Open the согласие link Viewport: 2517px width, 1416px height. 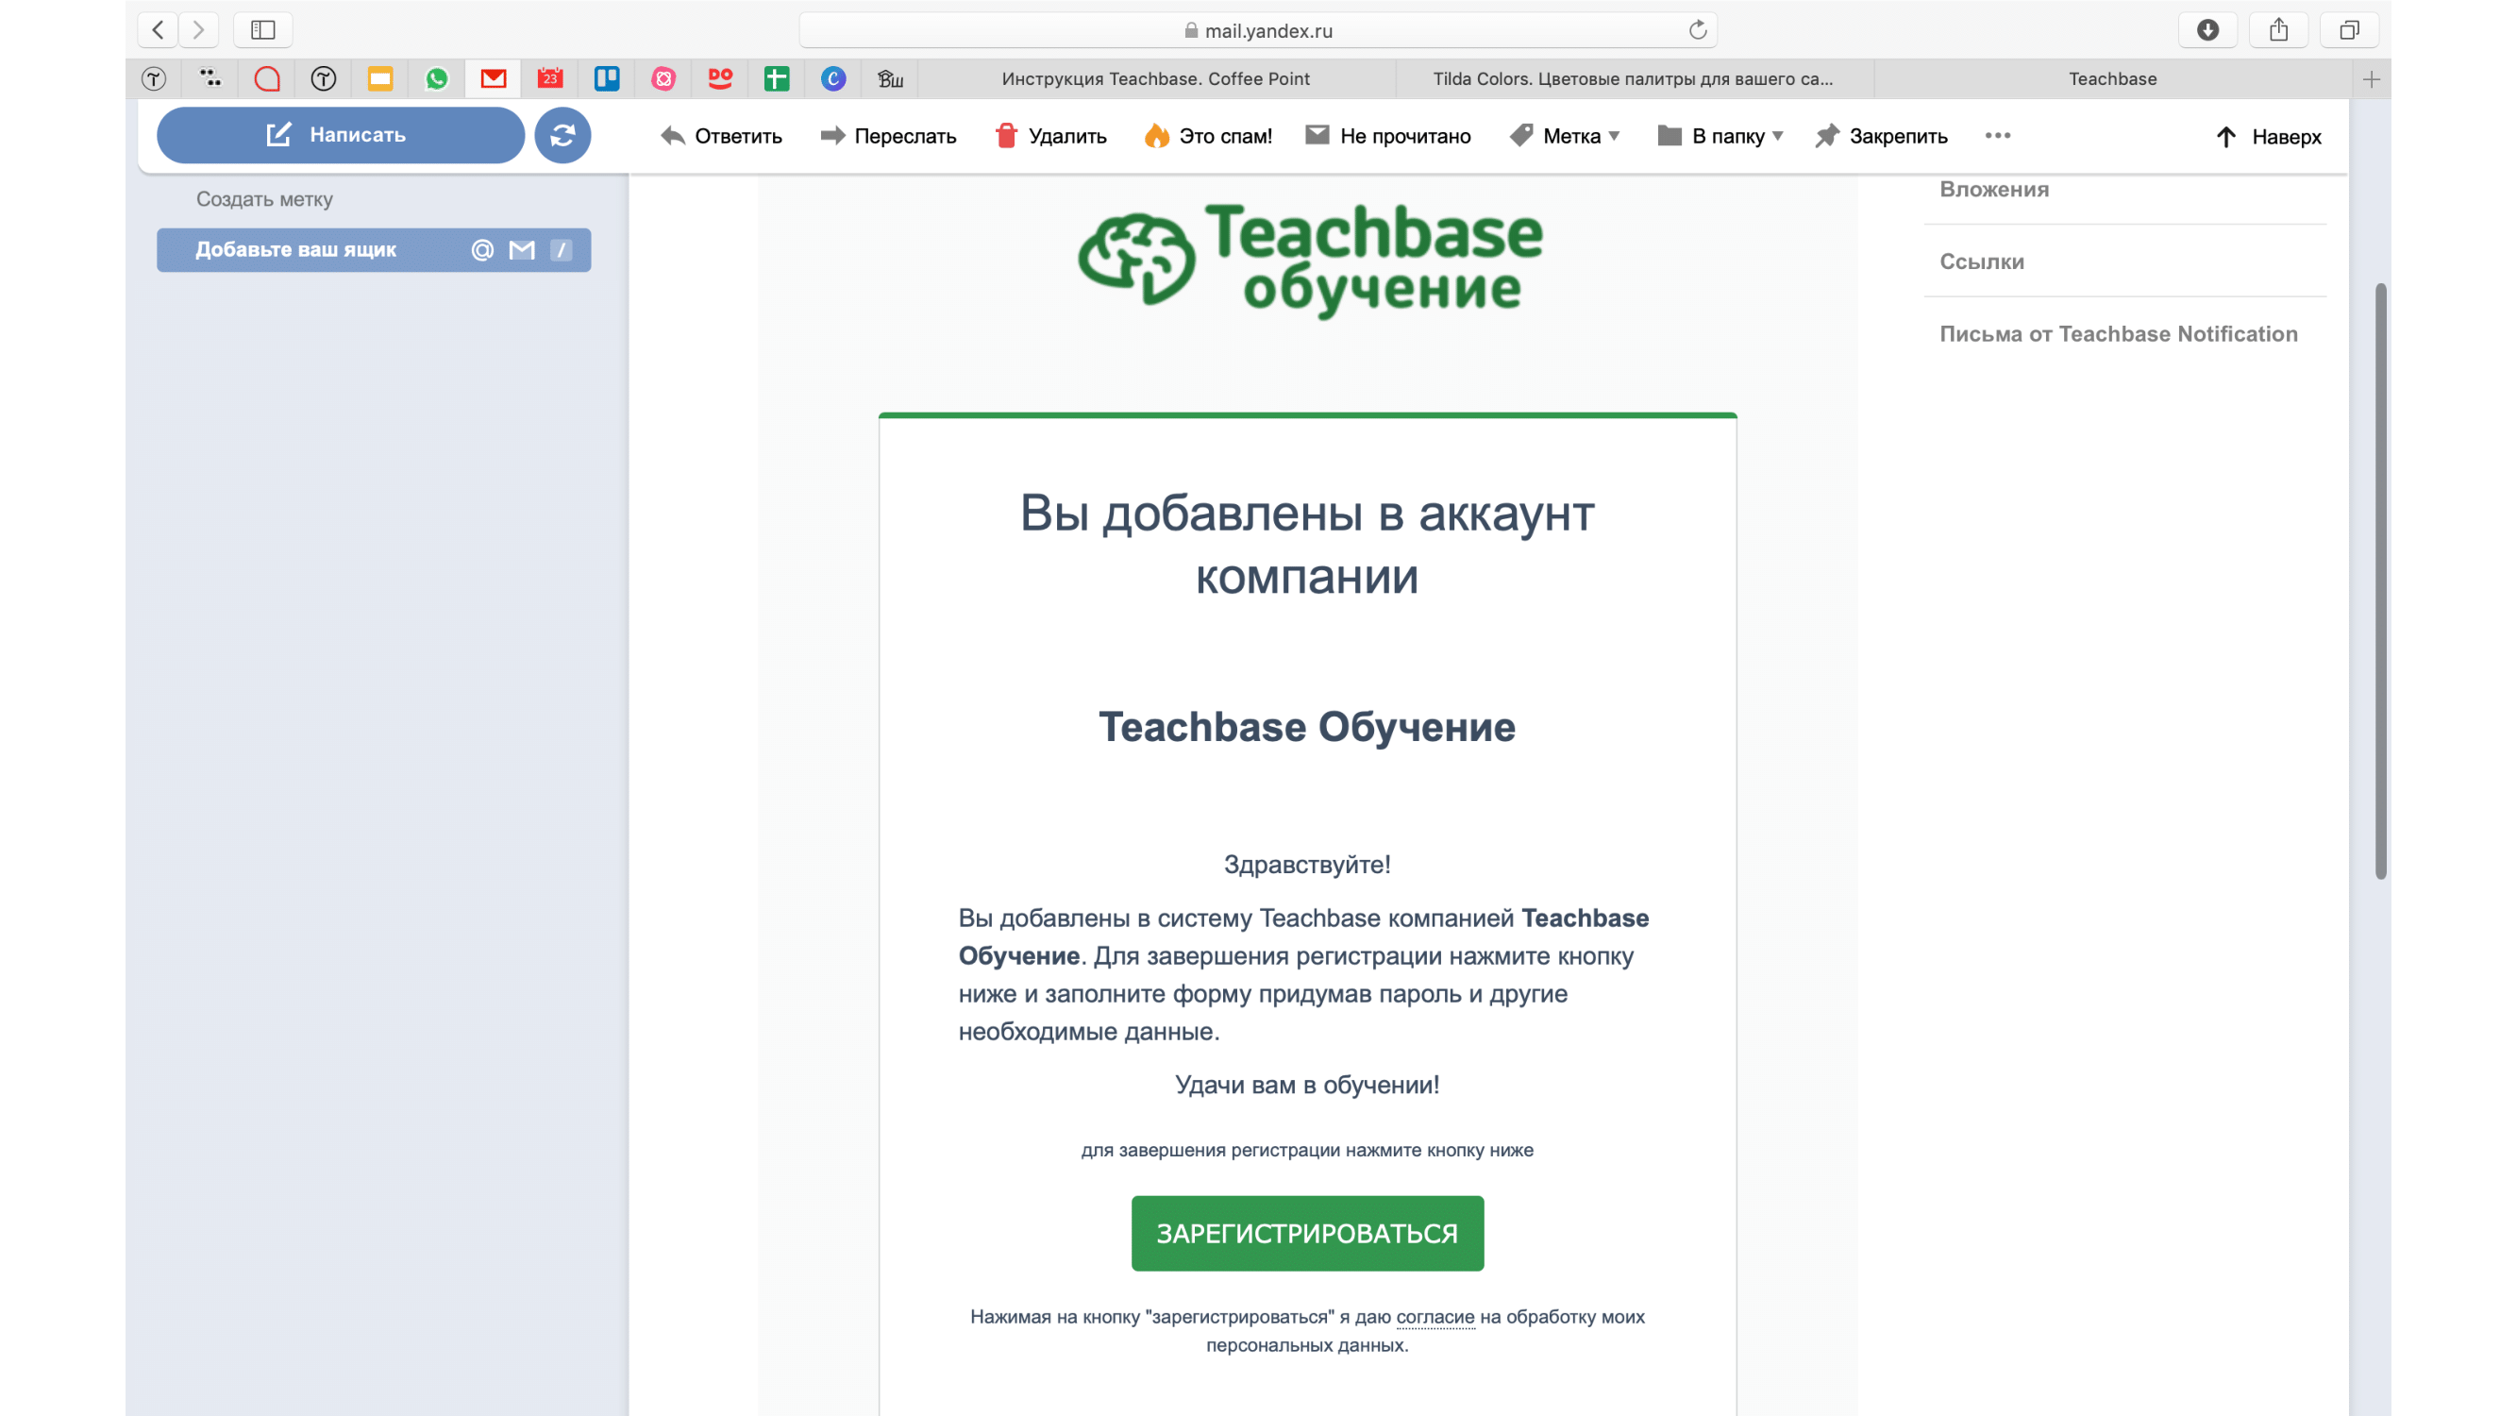coord(1435,1316)
